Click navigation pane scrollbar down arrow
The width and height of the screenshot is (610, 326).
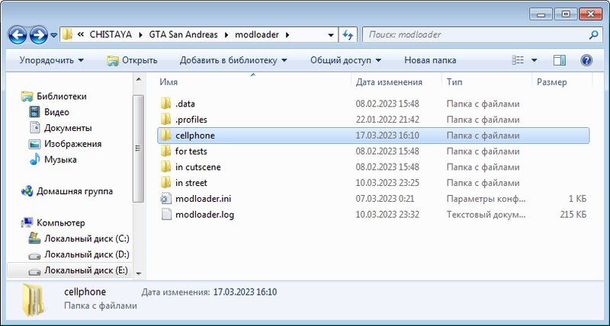pos(139,273)
